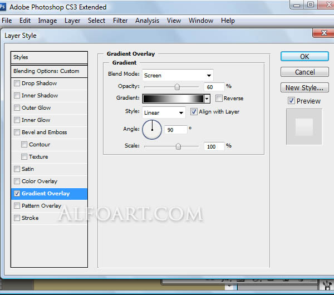Select the Inner Shadow label
Viewport: 334px width, 295px height.
tap(40, 95)
